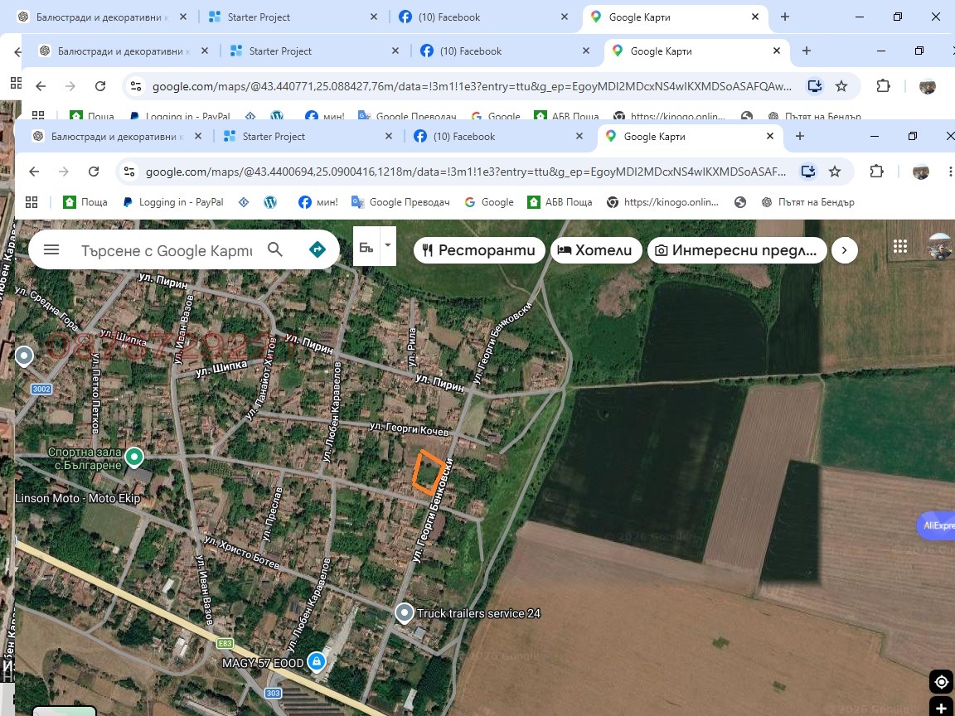Click the front window address bar URL
Screen dimensions: 955x716
(x=465, y=172)
